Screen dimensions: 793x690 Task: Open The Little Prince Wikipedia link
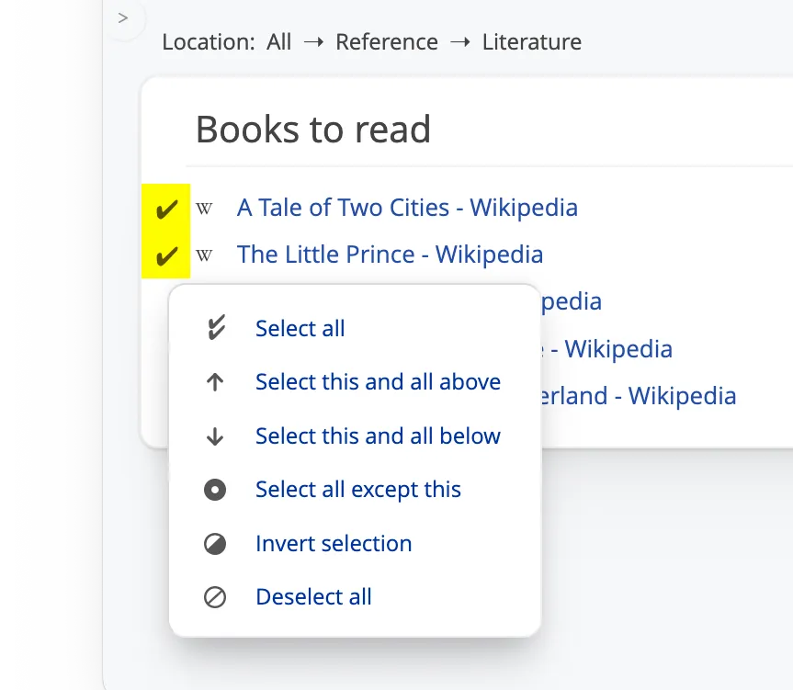(x=390, y=255)
